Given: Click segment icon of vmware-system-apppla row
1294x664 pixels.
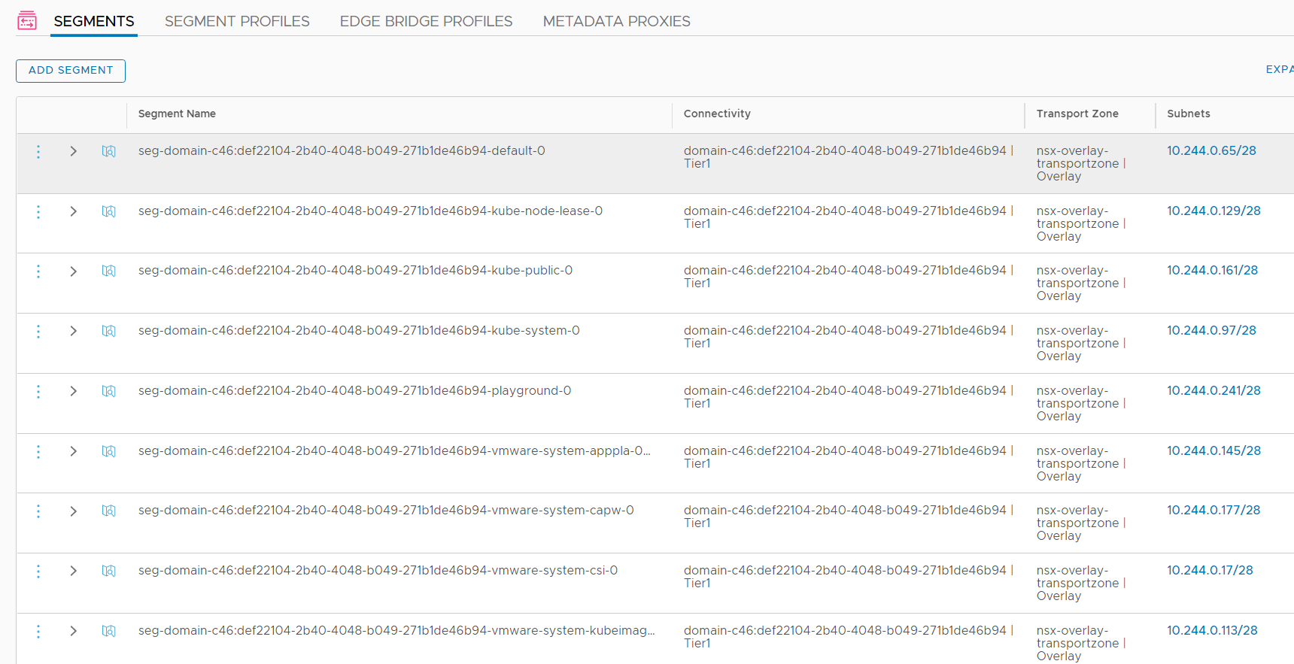Looking at the screenshot, I should click(x=109, y=451).
